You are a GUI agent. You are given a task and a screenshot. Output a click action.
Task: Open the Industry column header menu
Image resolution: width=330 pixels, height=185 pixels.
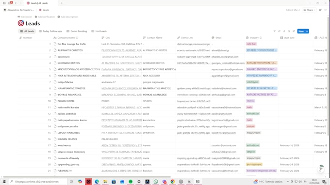tap(254, 38)
